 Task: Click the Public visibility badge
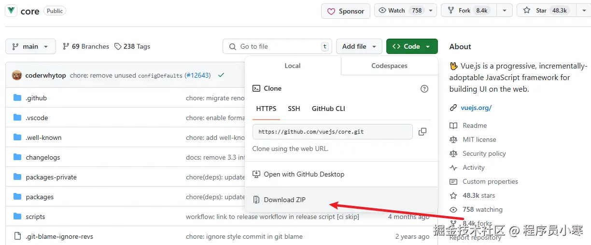tap(55, 11)
